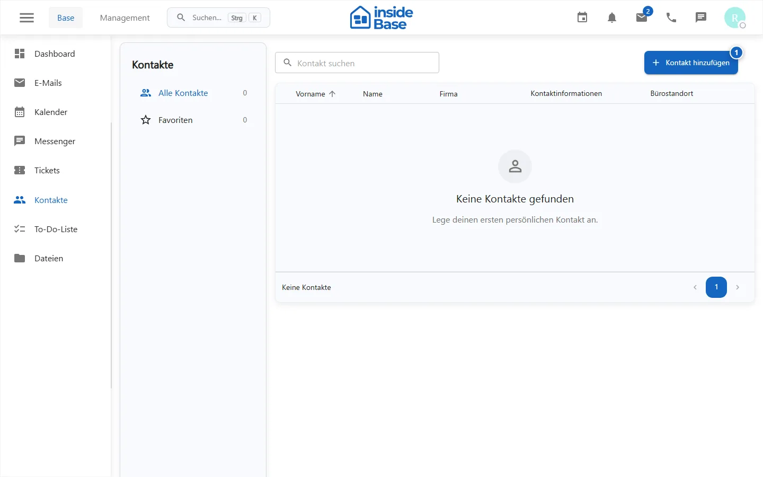Viewport: 763px width, 477px height.
Task: Open the calendar icon in top bar
Action: point(582,17)
